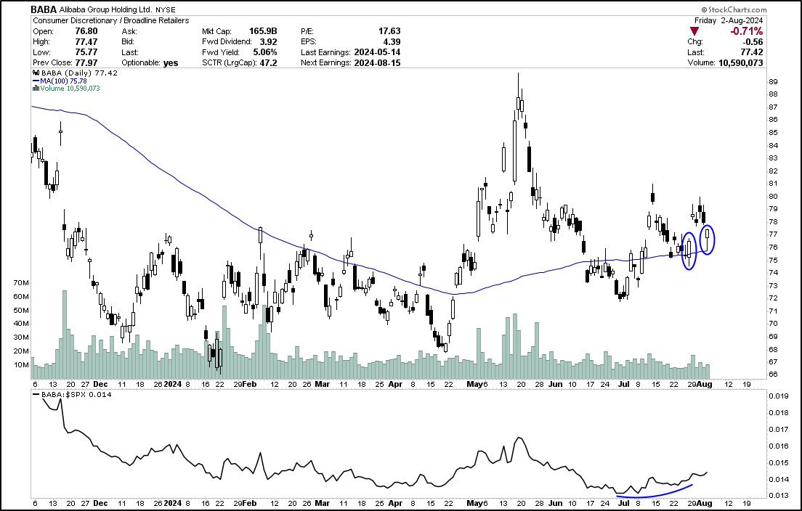Click the Apr month label on main chart axis
Screen dimensions: 802x511
coord(395,384)
